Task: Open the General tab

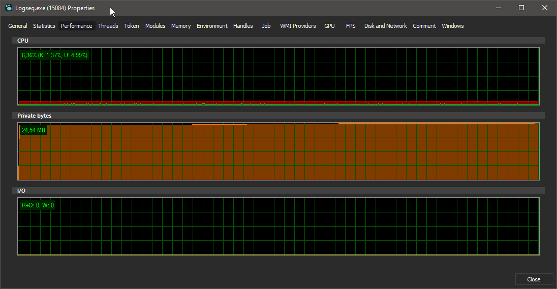Action: tap(18, 26)
